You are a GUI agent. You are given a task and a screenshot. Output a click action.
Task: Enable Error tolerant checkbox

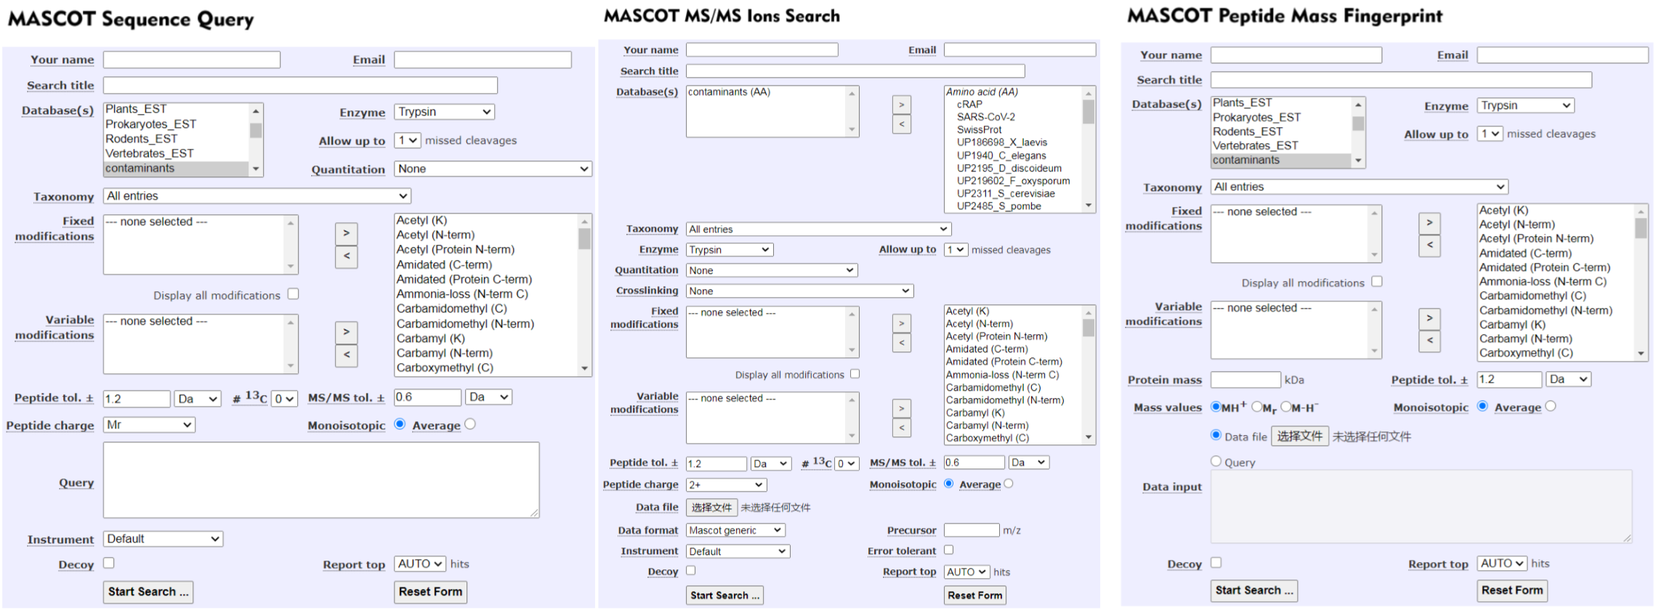pos(949,550)
